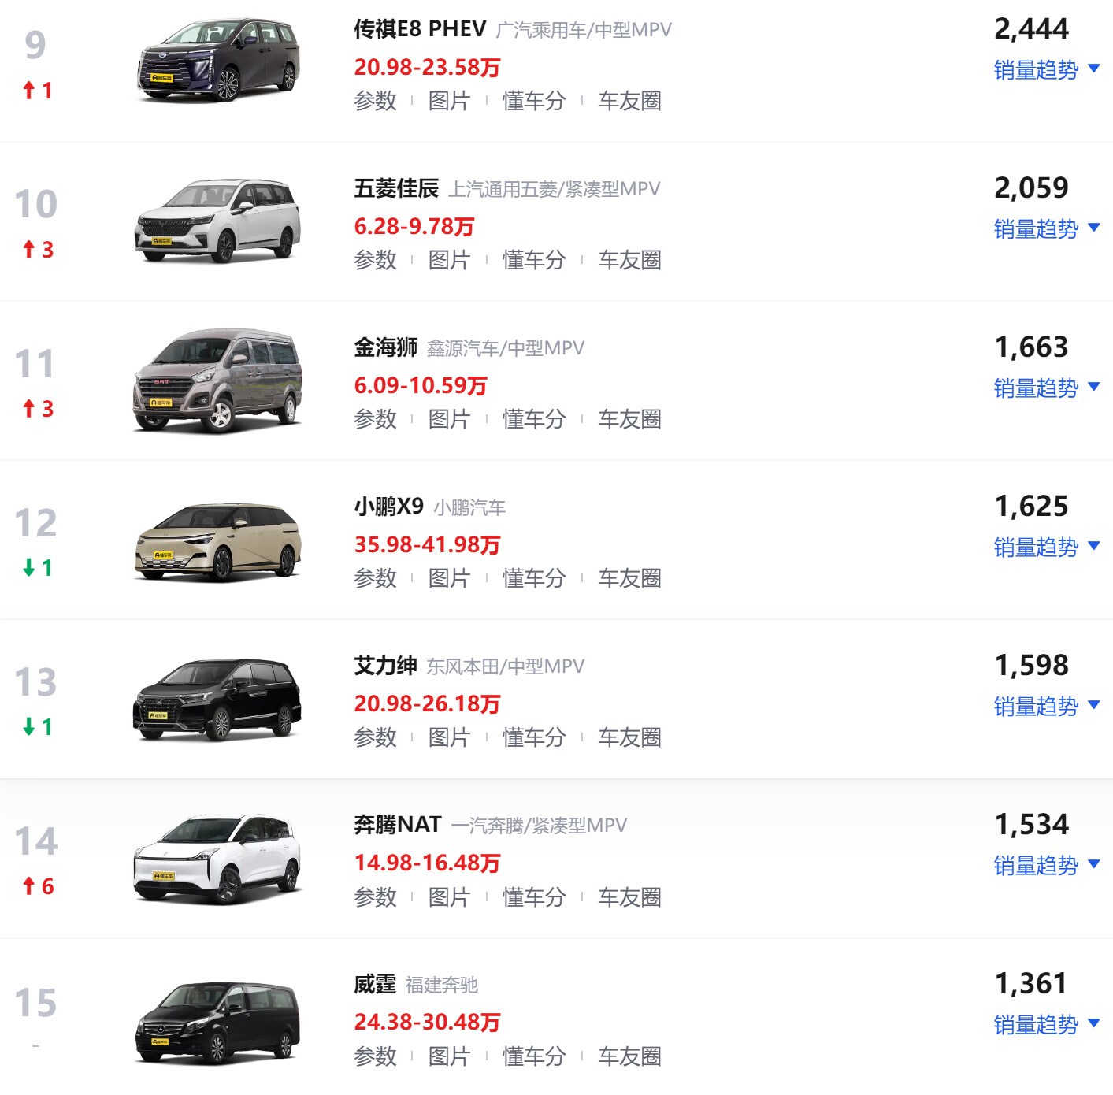Open 懂车分 for 小鹏X9
This screenshot has width=1113, height=1095.
(x=534, y=578)
